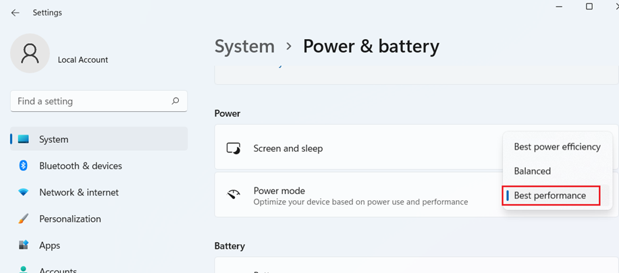Expand the Screen and sleep section

pyautogui.click(x=358, y=148)
